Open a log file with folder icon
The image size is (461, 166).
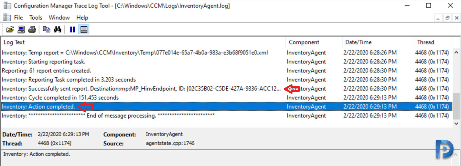tap(10, 30)
